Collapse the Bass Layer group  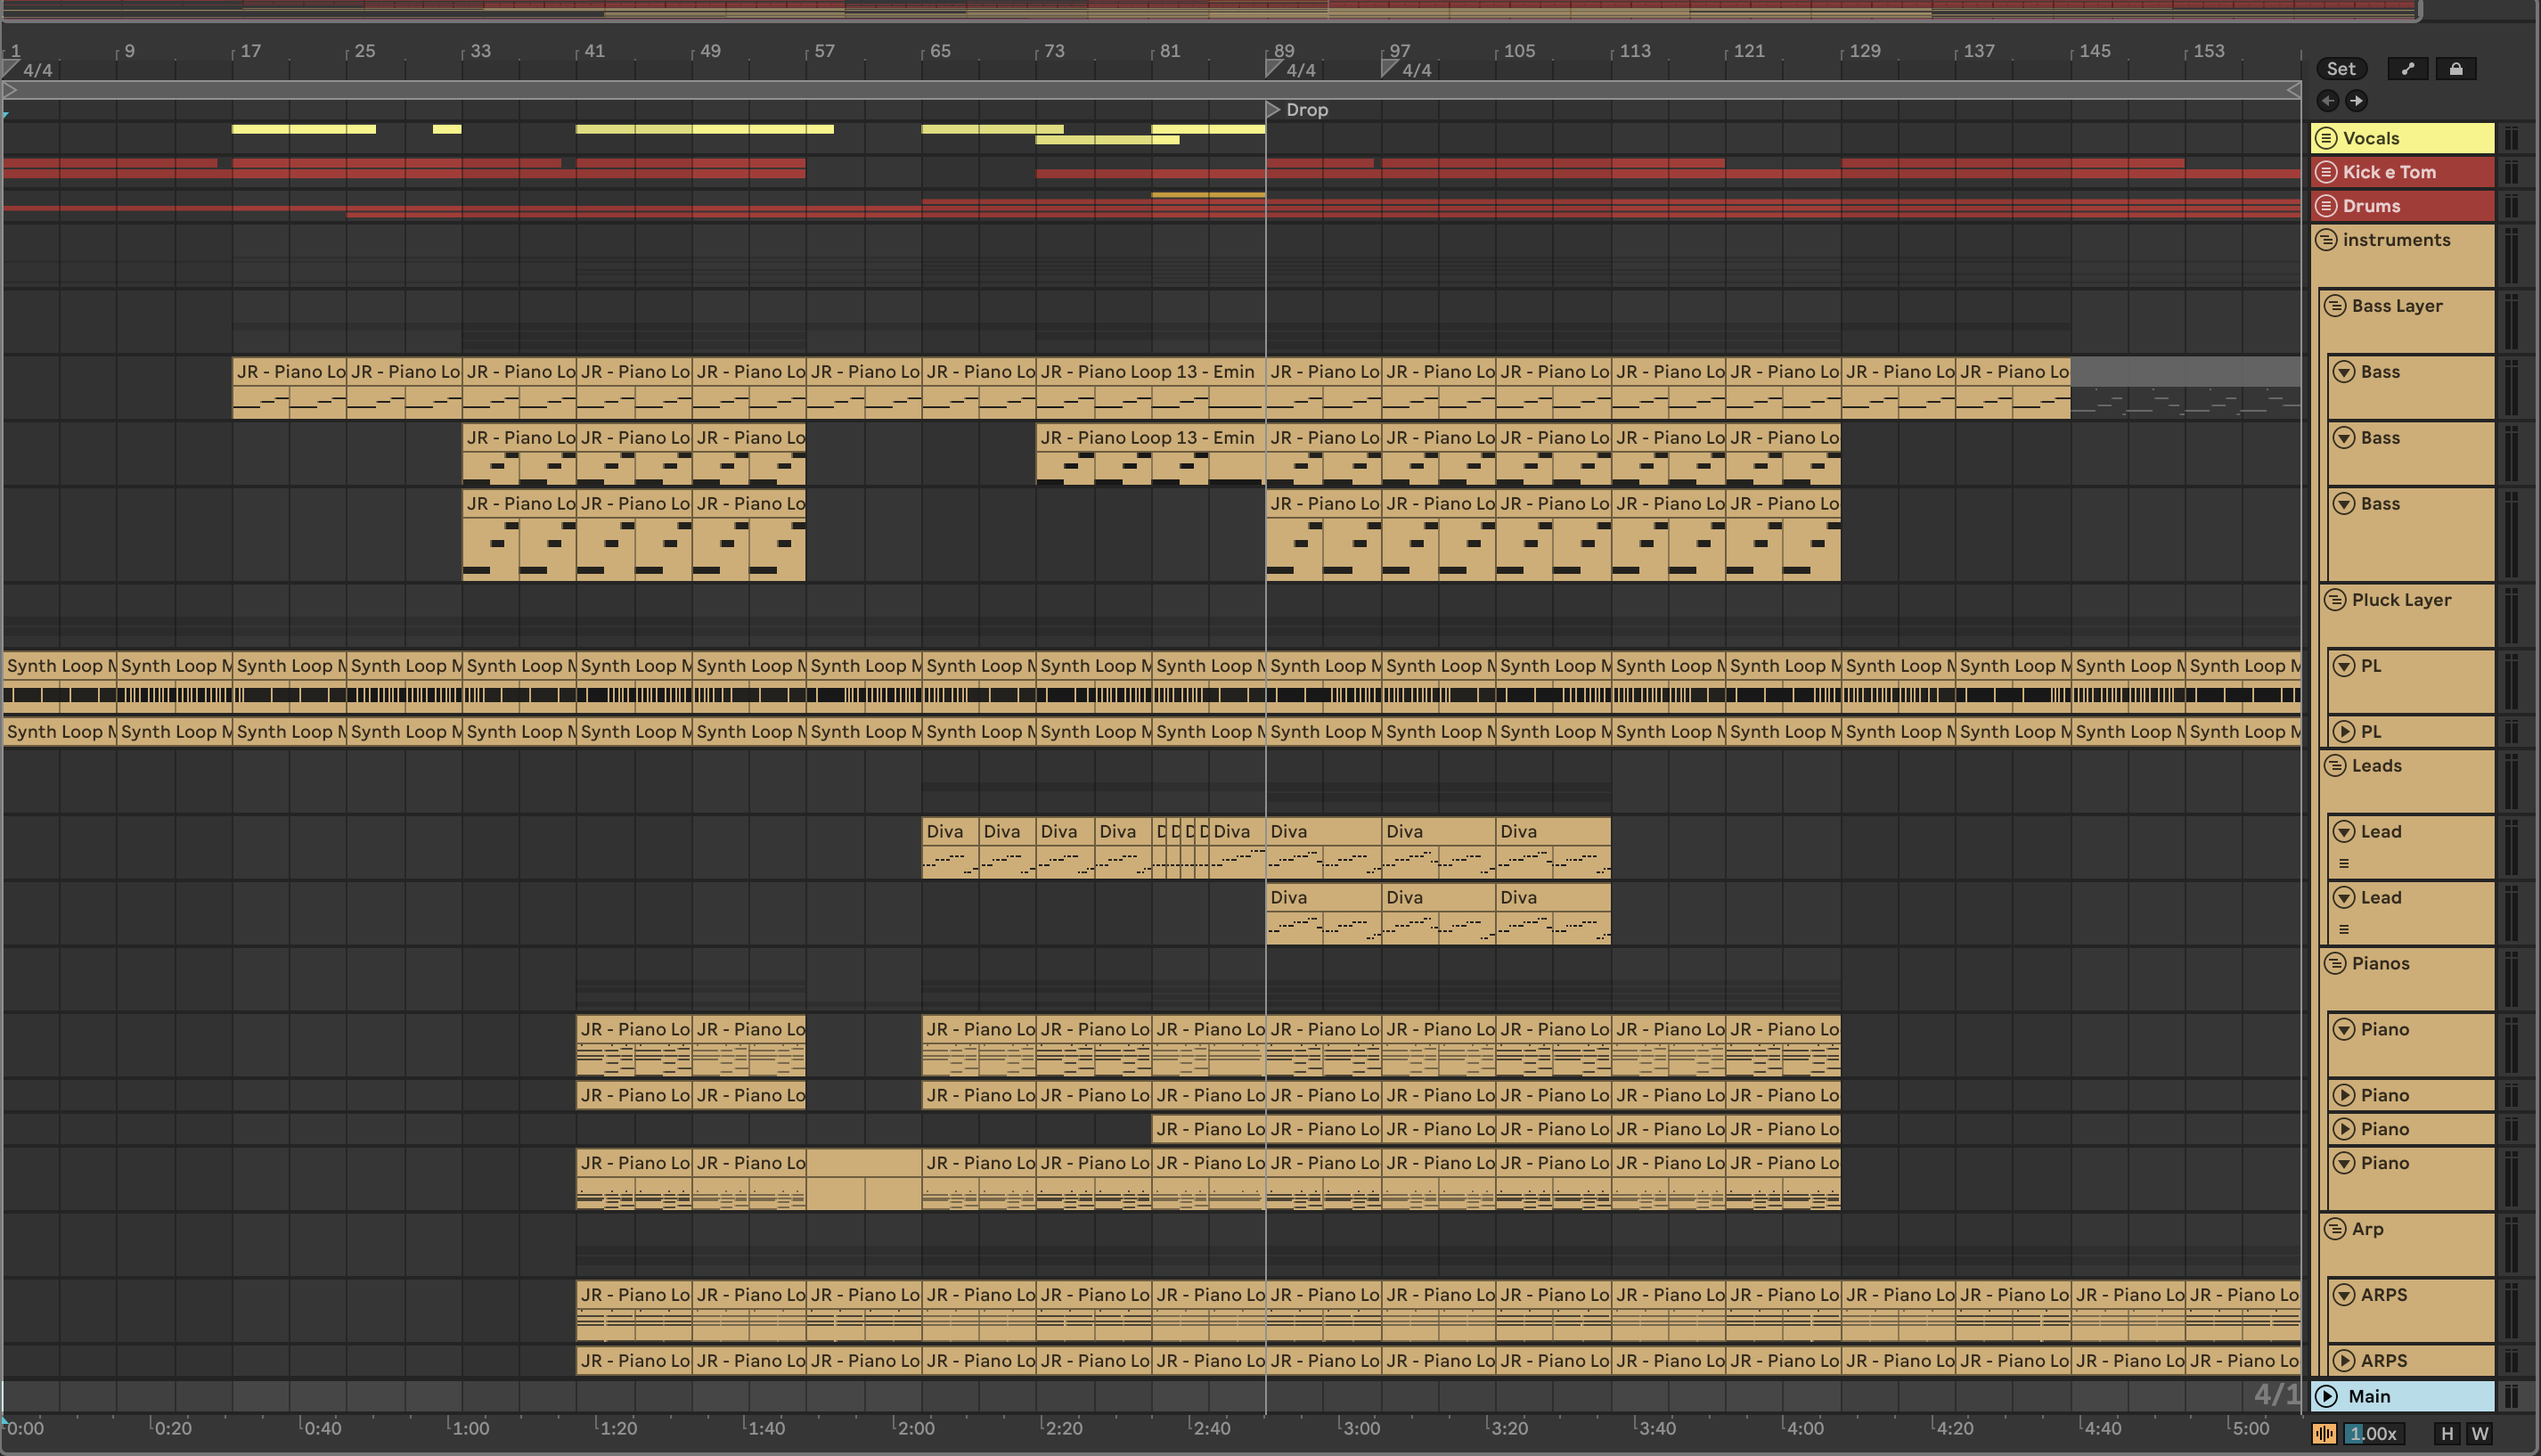coord(2335,306)
